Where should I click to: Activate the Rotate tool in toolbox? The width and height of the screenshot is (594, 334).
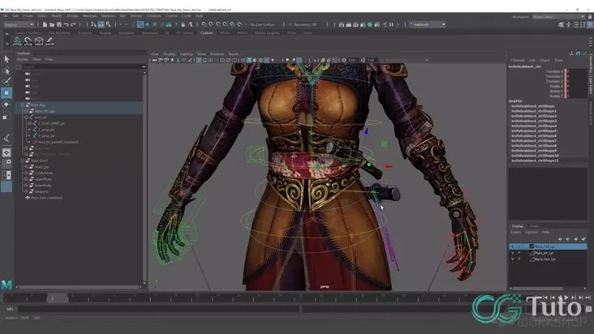[x=6, y=105]
